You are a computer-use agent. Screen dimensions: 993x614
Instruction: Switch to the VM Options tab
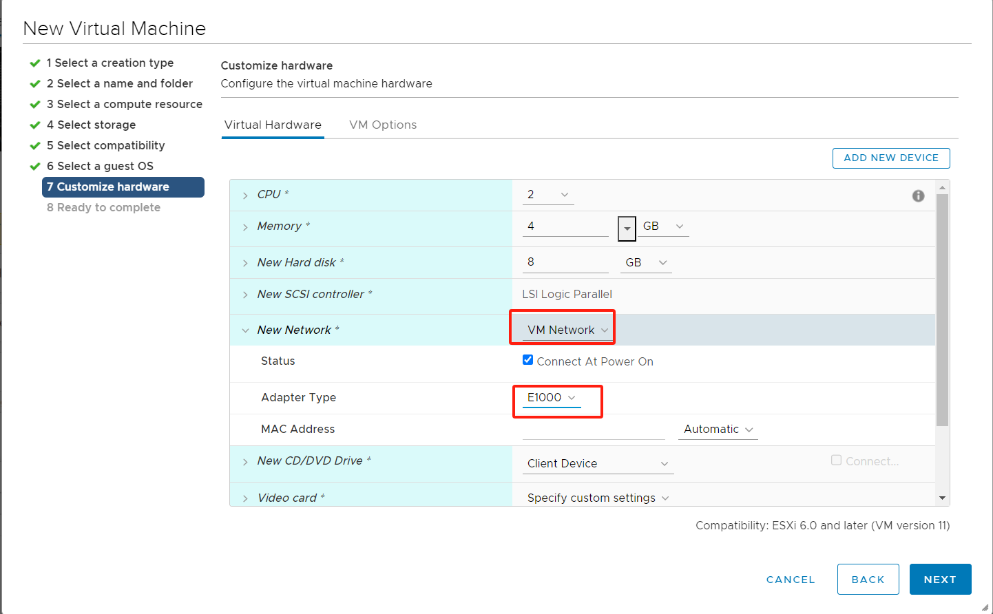pyautogui.click(x=383, y=125)
